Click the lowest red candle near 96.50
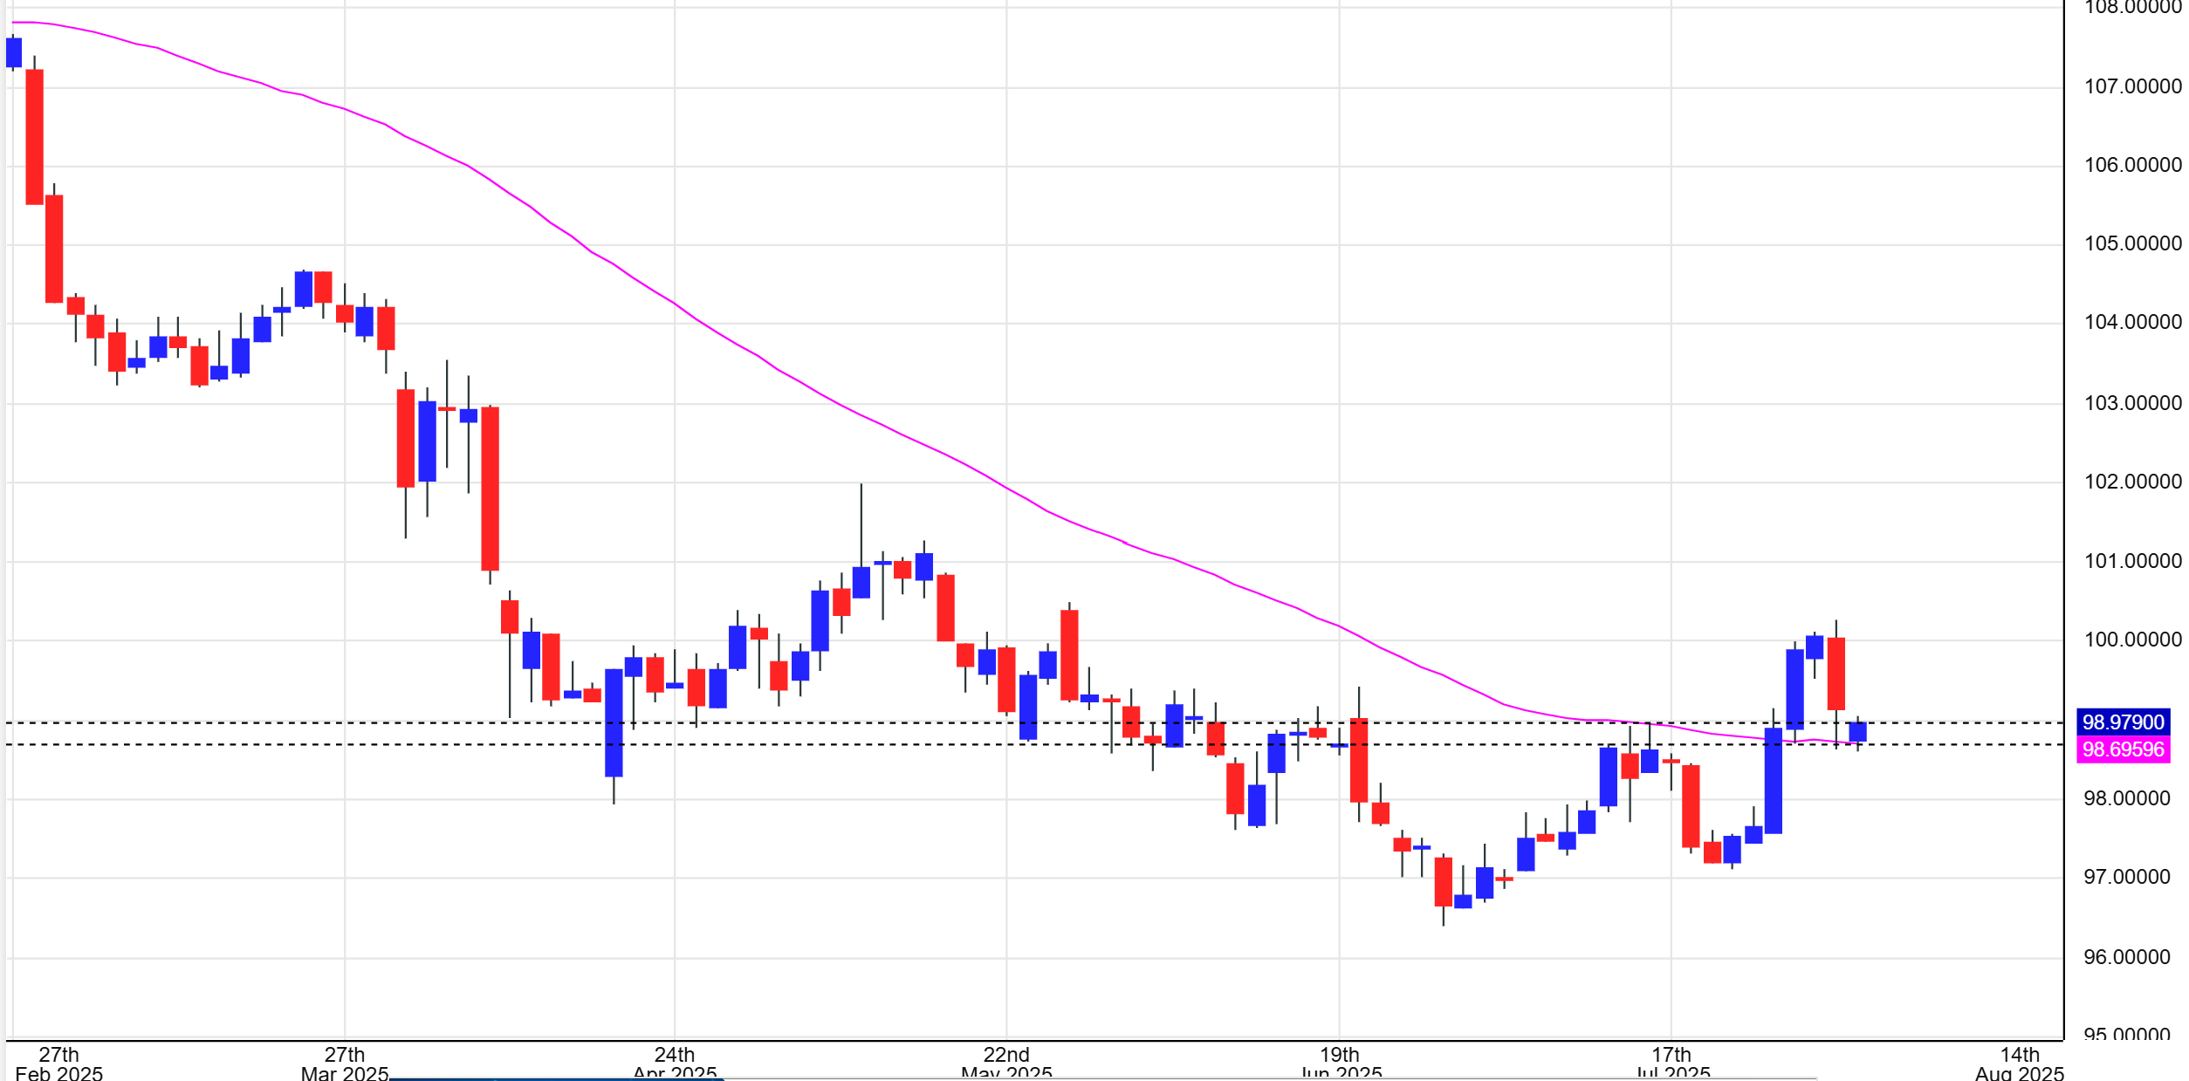This screenshot has width=2189, height=1081. [x=1444, y=881]
